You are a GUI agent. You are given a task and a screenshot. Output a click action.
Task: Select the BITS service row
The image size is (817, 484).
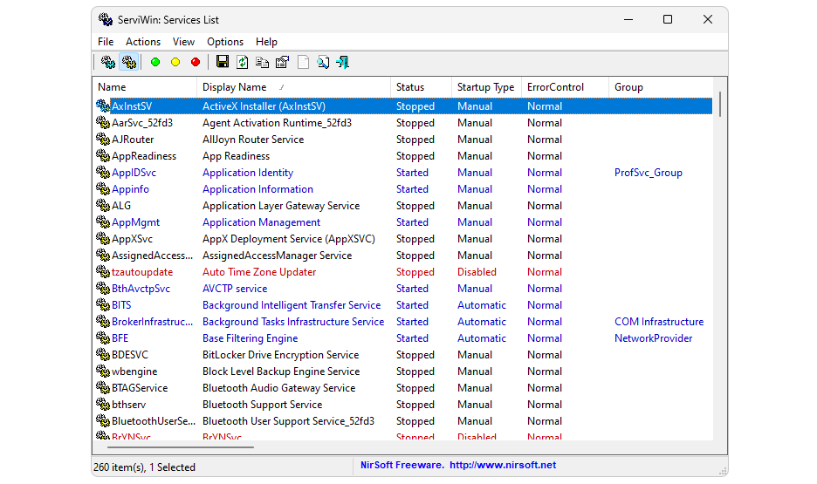pyautogui.click(x=121, y=305)
